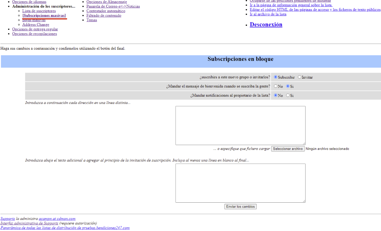Open Opciones de entrega regular
The width and height of the screenshot is (381, 231).
point(35,29)
